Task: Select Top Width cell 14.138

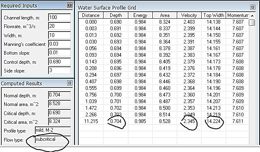Action: click(214, 22)
